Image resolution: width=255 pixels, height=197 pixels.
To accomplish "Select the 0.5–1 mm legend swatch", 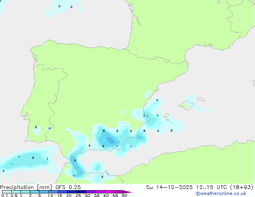I will (16, 192).
